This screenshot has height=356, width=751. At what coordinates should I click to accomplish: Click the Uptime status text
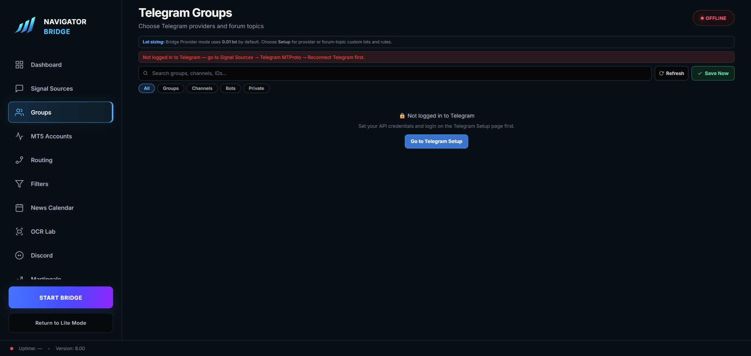(x=31, y=349)
